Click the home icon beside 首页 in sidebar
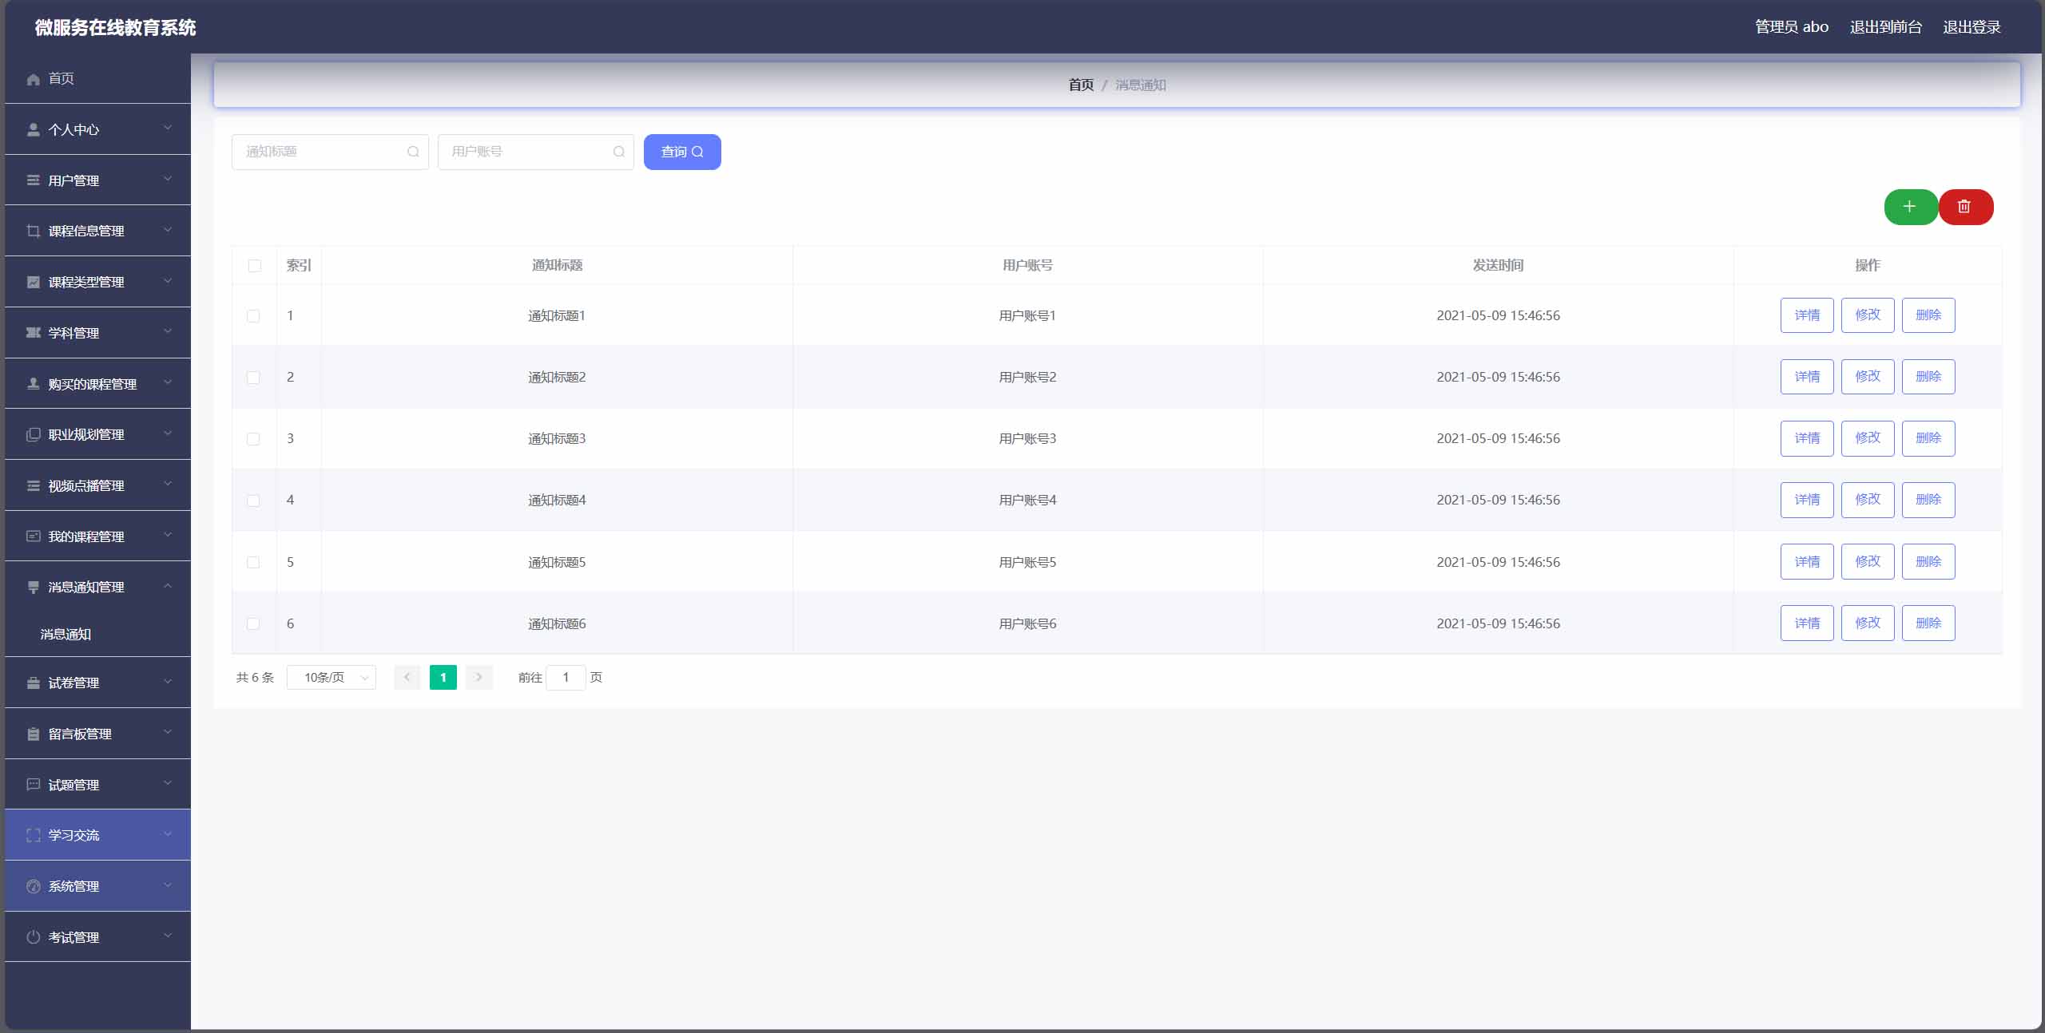Image resolution: width=2045 pixels, height=1033 pixels. (x=33, y=79)
